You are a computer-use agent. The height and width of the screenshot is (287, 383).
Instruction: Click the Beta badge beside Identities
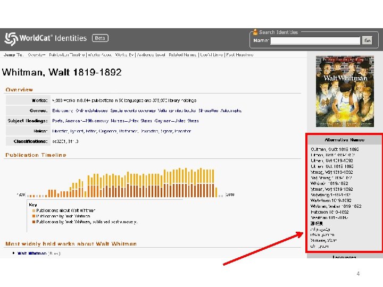(100, 38)
